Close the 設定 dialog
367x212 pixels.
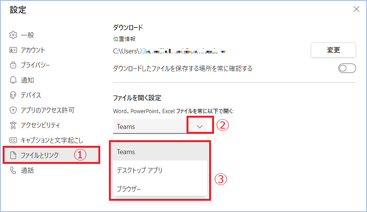coord(356,9)
